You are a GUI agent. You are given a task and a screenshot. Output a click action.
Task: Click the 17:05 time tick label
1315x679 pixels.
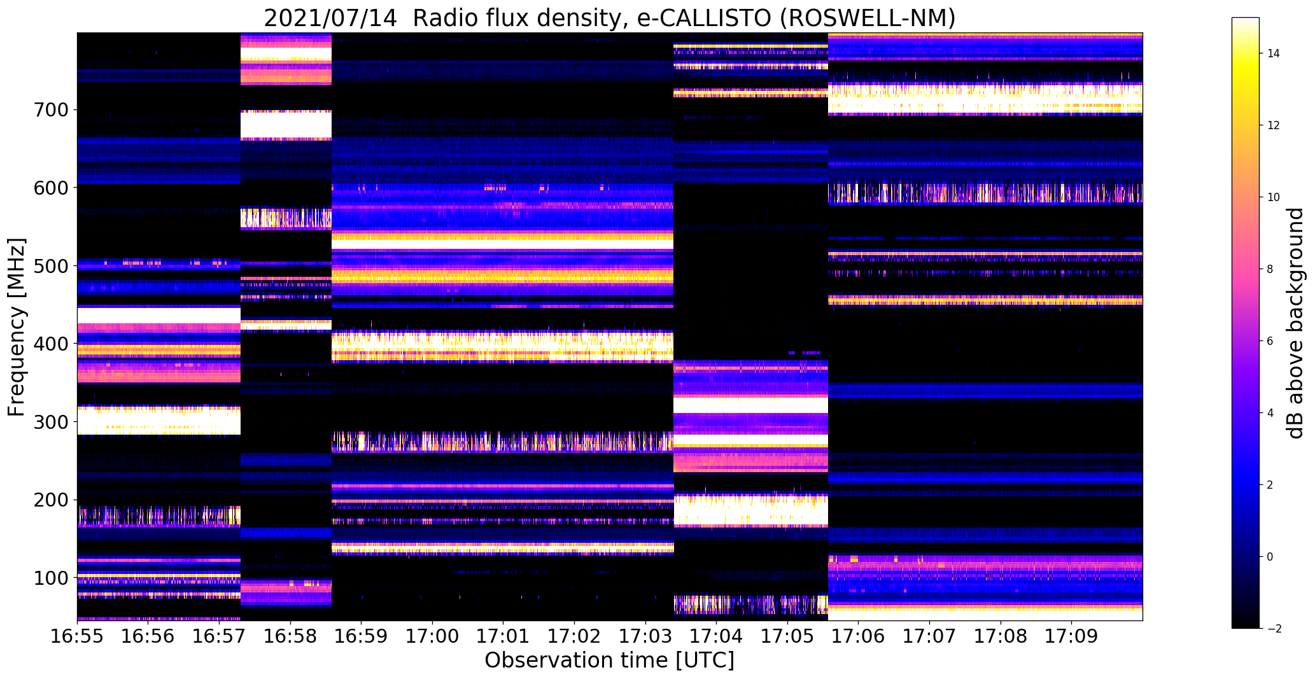coord(788,636)
